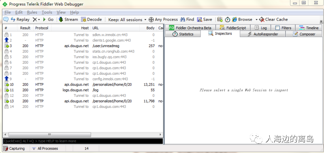The height and width of the screenshot is (153, 324).
Task: Open Find sessions dialog
Action: (x=187, y=19)
